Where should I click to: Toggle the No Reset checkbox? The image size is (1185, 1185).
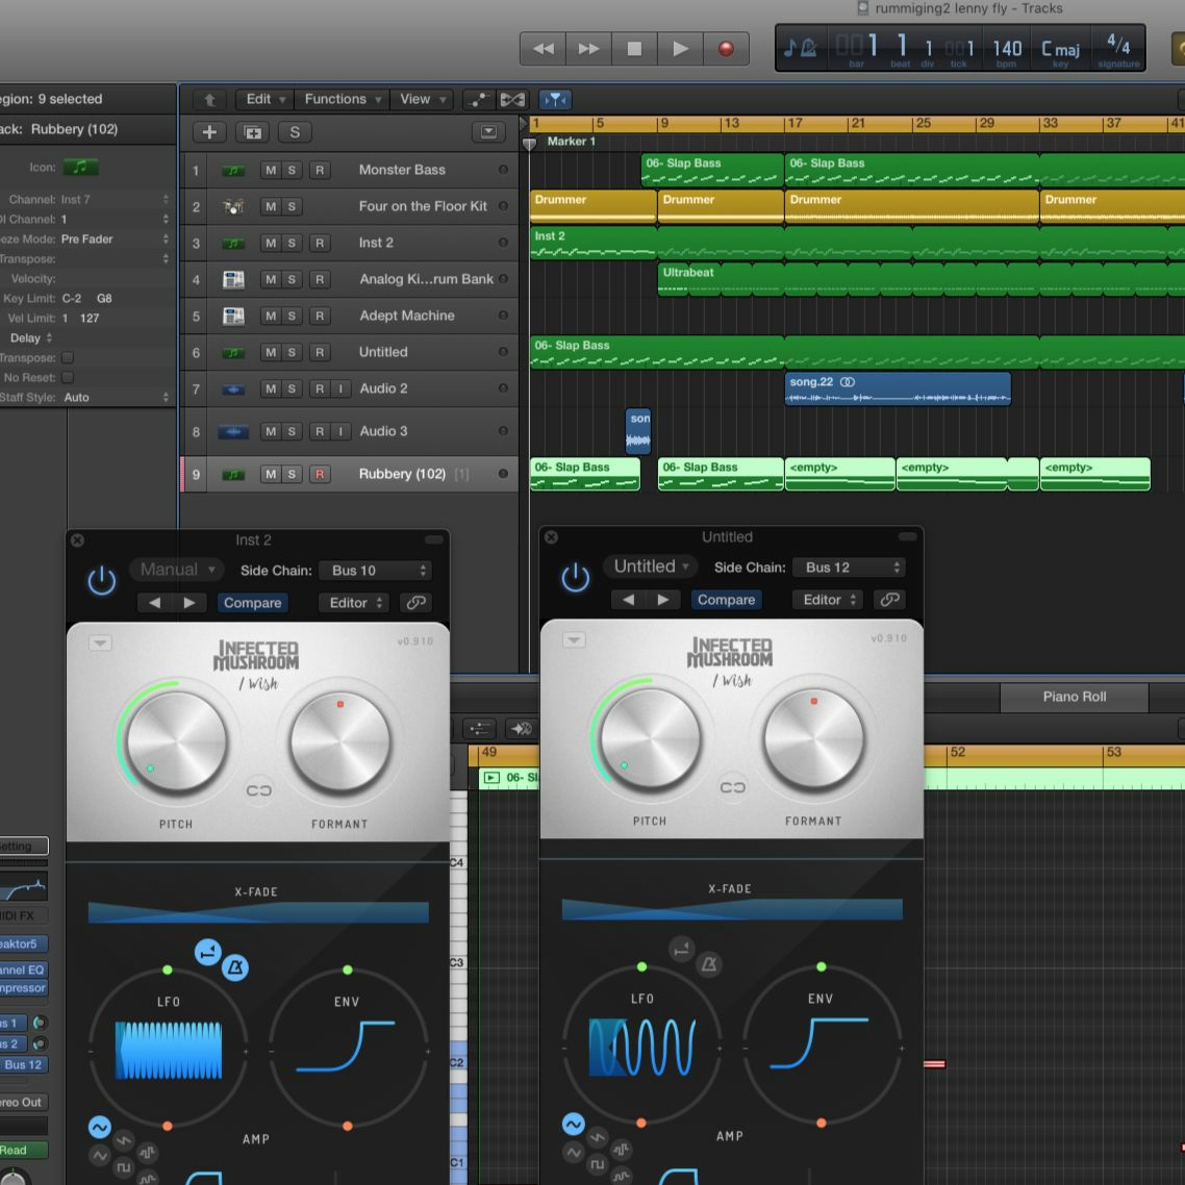pos(68,377)
